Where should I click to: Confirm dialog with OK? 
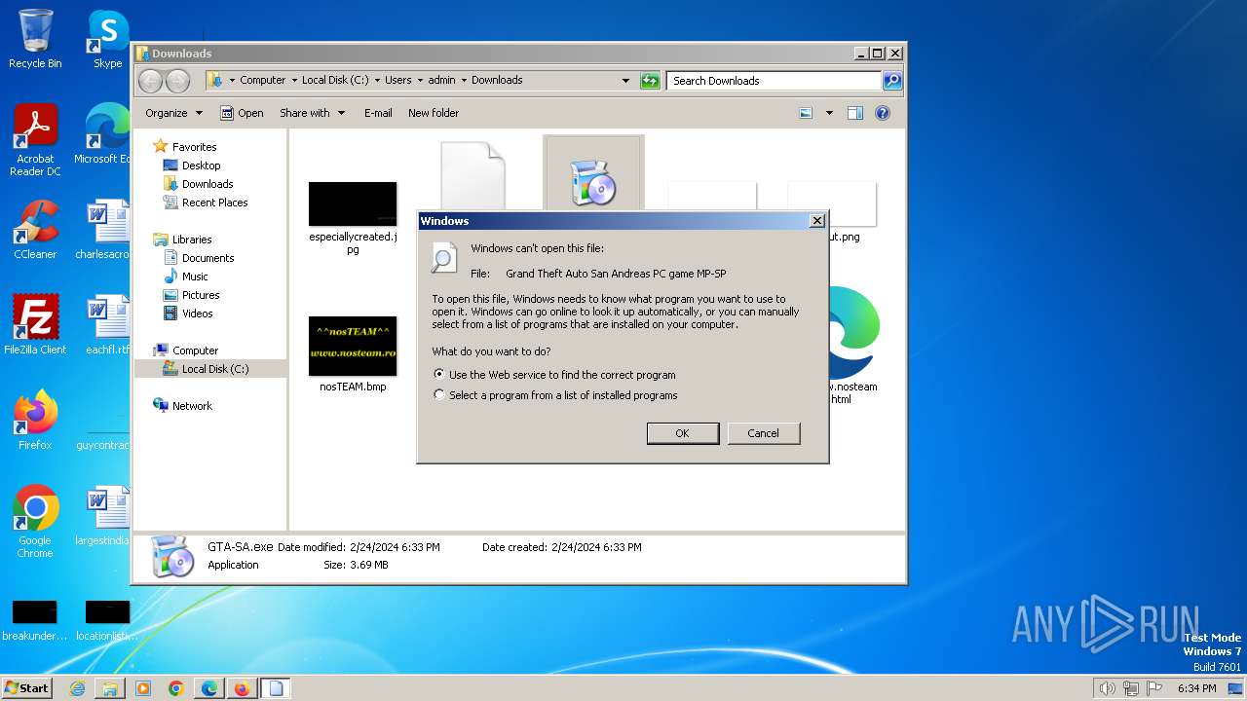pos(683,433)
